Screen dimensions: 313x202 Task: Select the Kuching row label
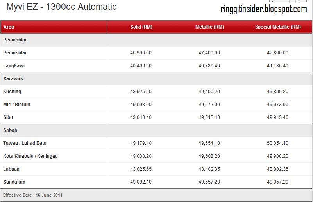click(12, 92)
